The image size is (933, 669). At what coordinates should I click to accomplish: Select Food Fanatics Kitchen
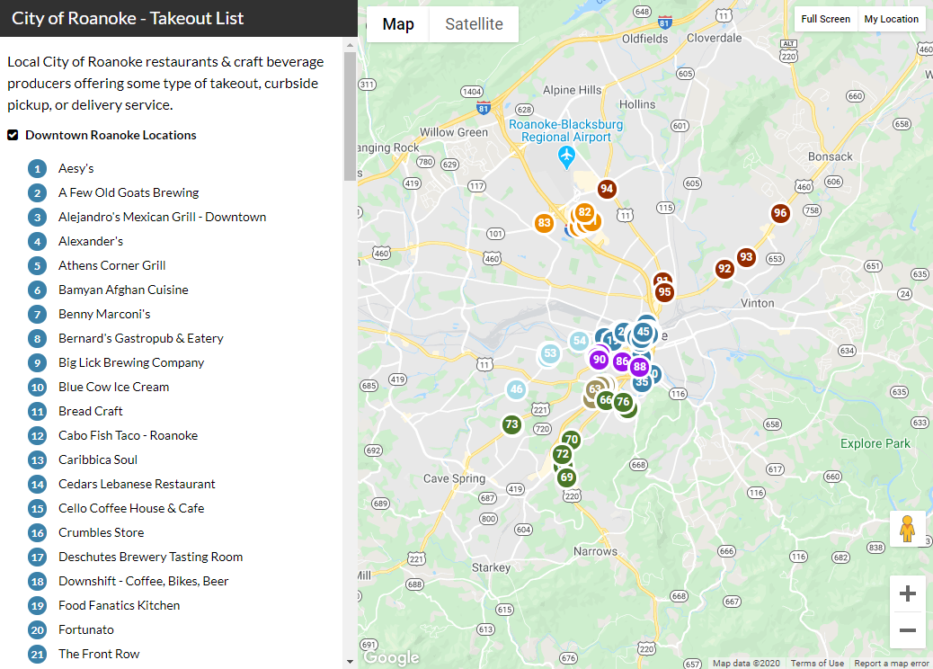pyautogui.click(x=119, y=606)
